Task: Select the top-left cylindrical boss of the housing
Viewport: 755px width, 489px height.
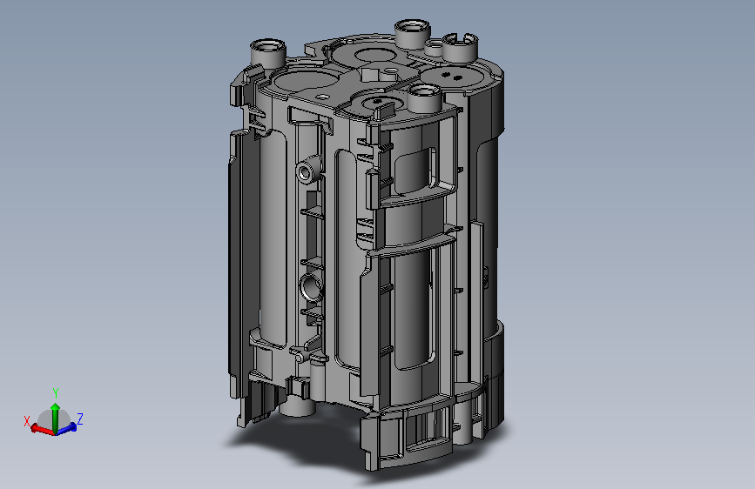Action: (268, 53)
